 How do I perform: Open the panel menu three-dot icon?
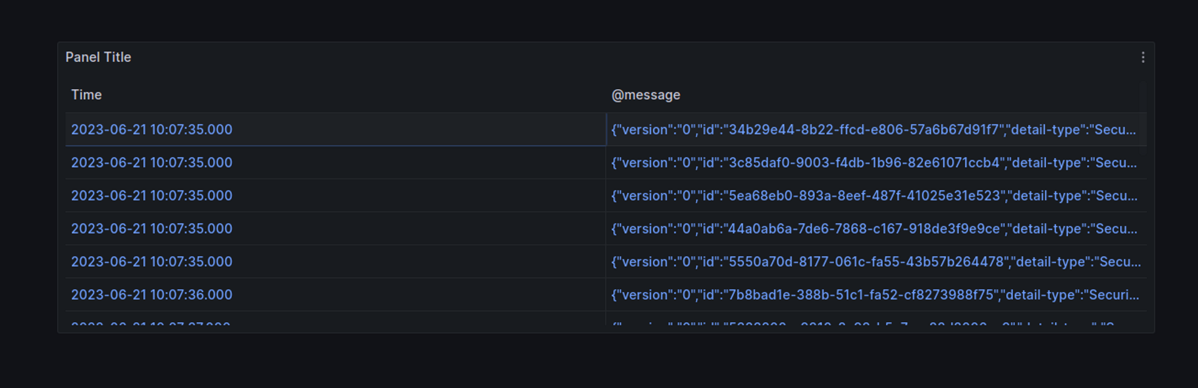pos(1143,57)
